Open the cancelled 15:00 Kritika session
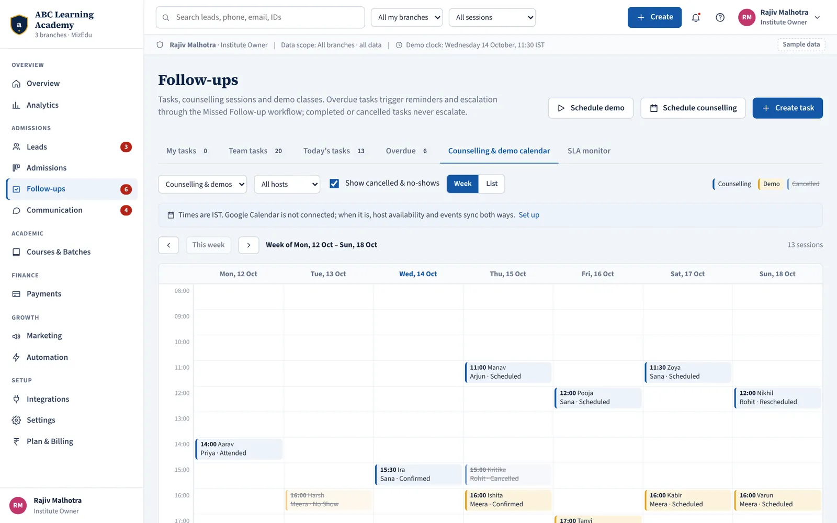The height and width of the screenshot is (523, 837). [x=508, y=474]
